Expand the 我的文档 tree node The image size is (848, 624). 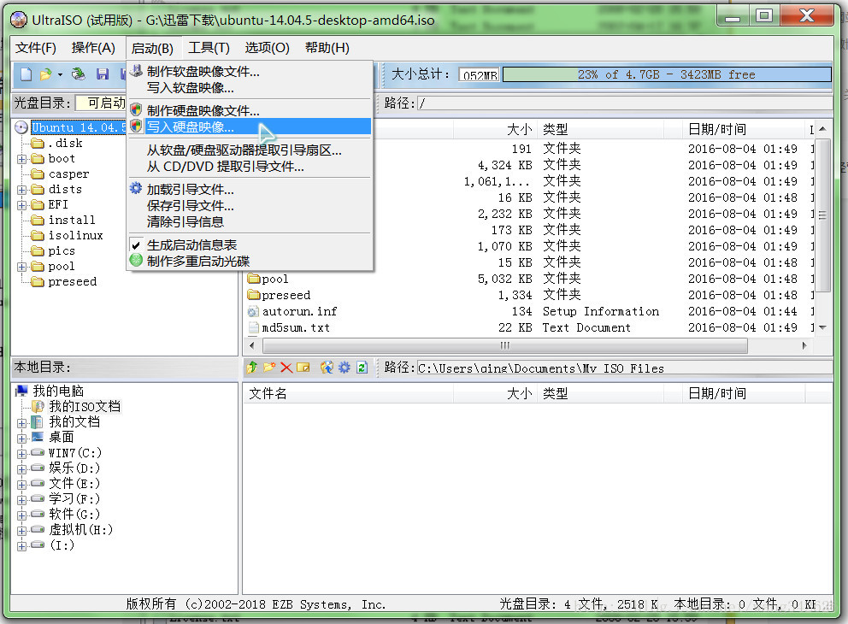pos(21,423)
